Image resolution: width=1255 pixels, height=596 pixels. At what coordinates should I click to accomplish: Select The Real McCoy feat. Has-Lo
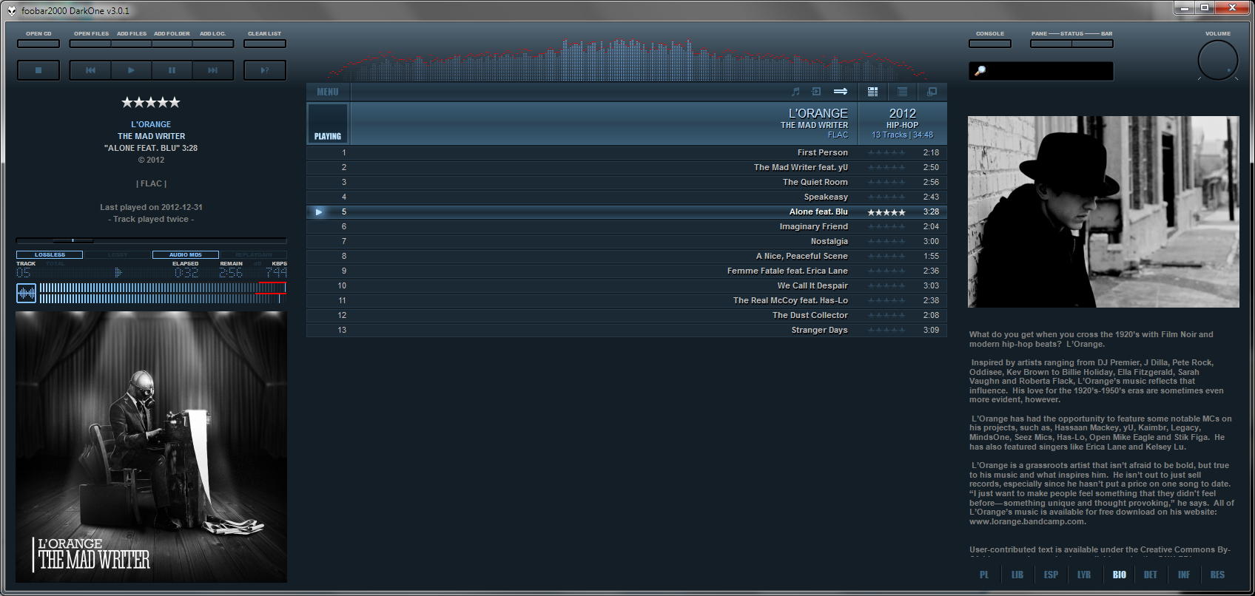[x=627, y=300]
